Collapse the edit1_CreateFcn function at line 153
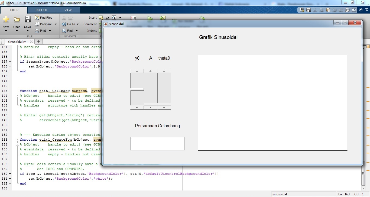 pos(17,140)
